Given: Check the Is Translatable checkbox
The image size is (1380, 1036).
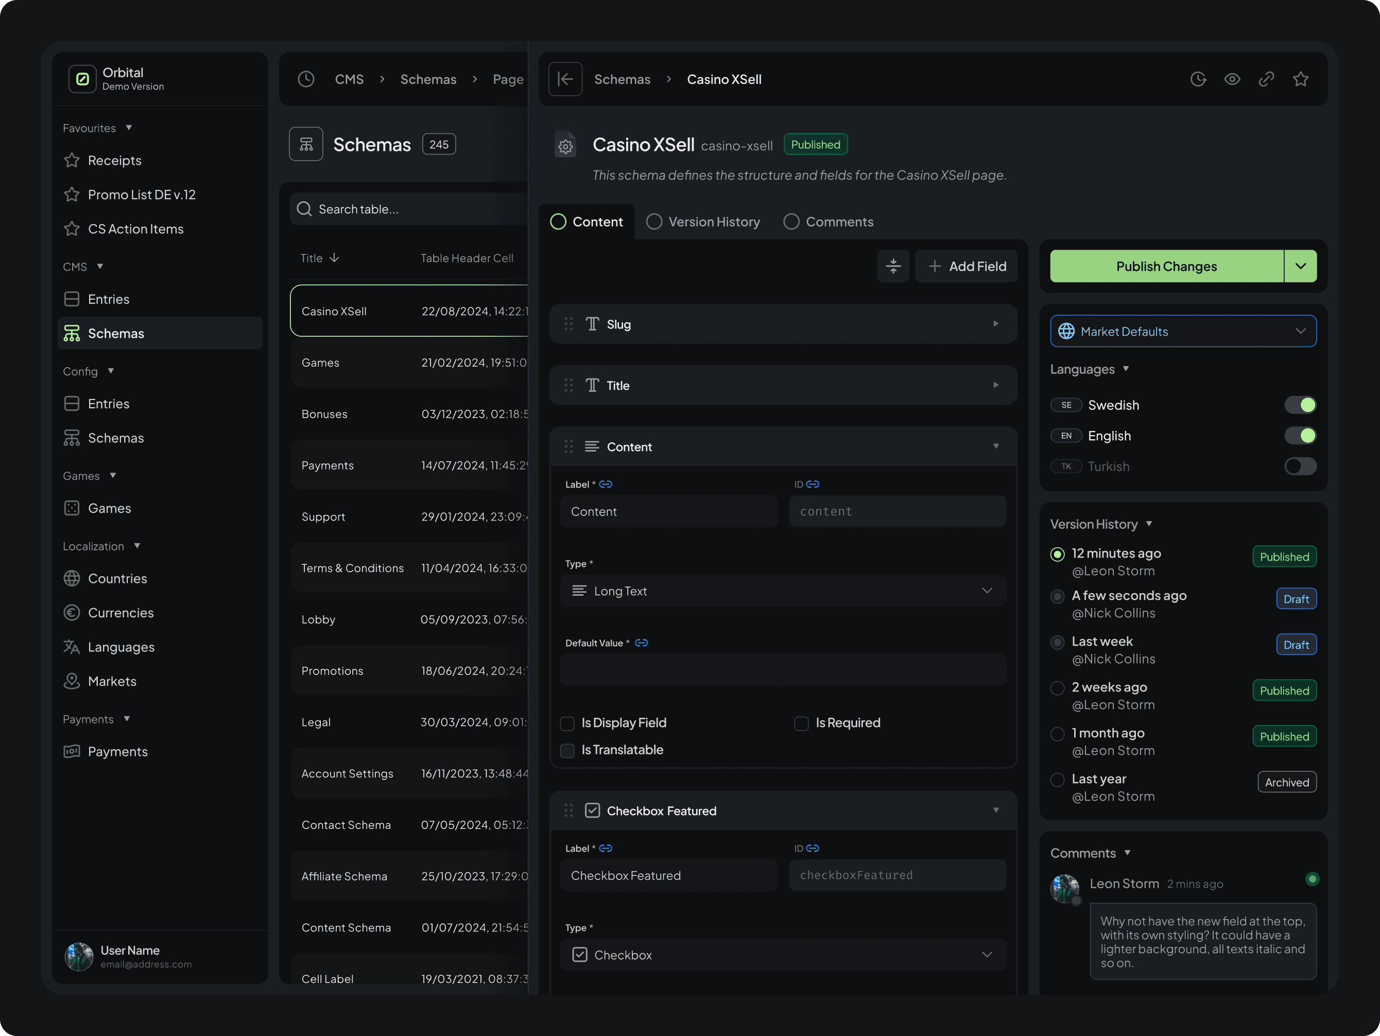Looking at the screenshot, I should tap(567, 750).
